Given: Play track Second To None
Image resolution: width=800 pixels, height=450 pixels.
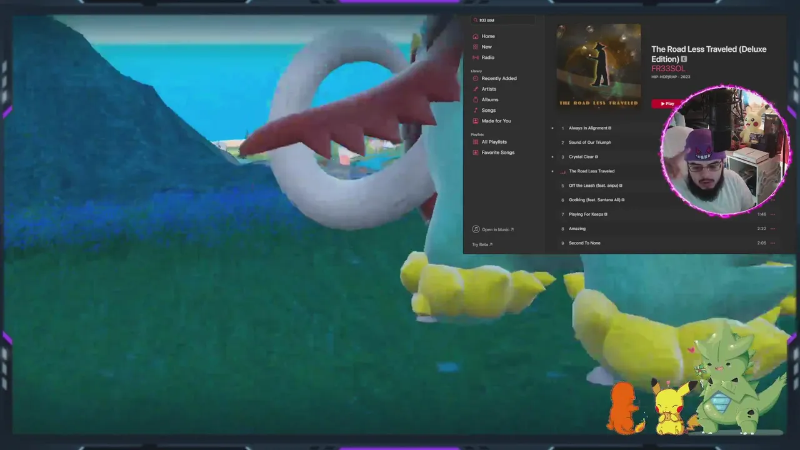Looking at the screenshot, I should 584,243.
